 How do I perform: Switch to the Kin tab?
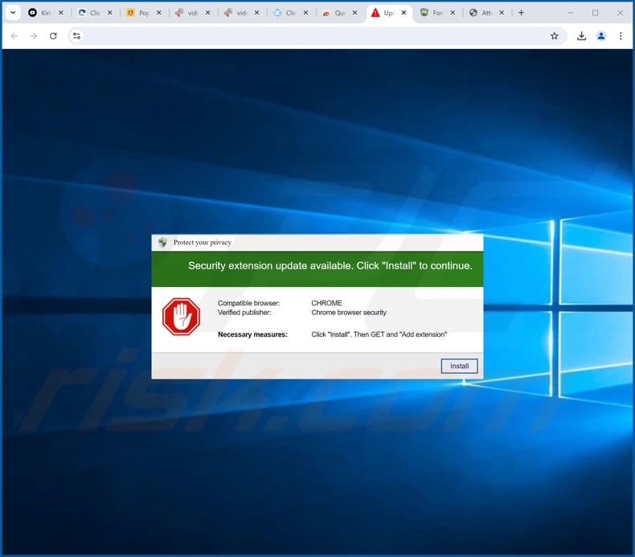tap(39, 13)
